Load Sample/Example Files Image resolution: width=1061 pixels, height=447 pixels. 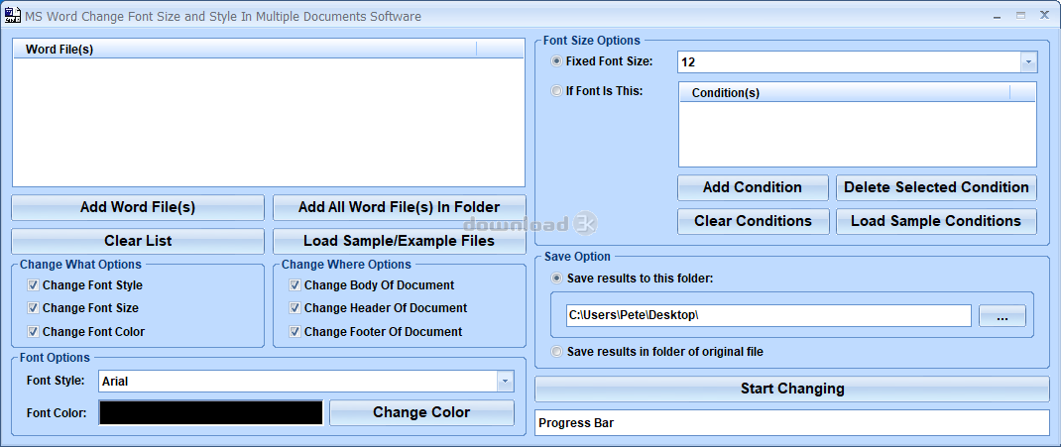[x=400, y=241]
